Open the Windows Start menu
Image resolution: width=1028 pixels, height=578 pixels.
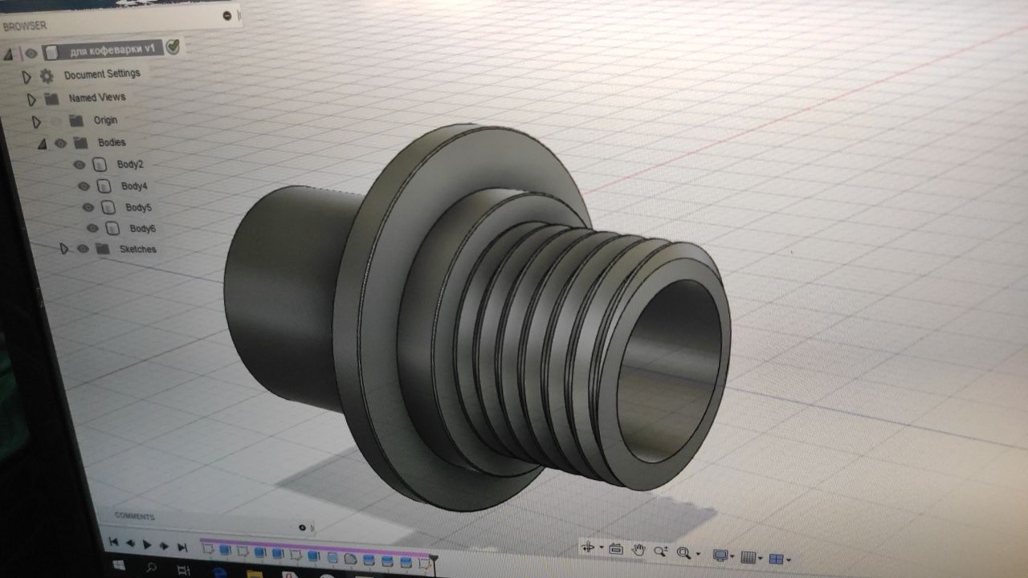(119, 565)
